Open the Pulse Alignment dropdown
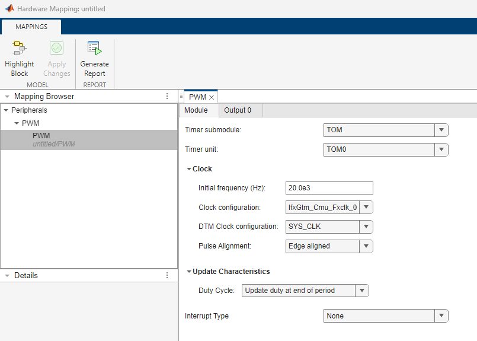This screenshot has height=341, width=477. click(366, 246)
